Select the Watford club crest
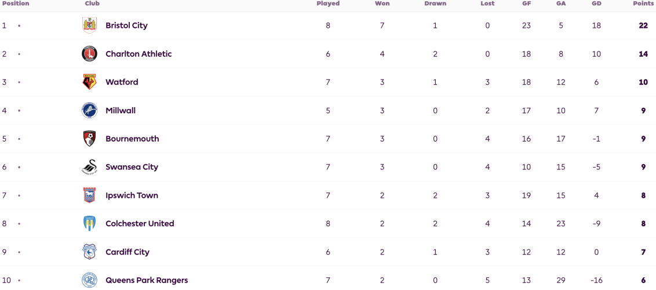The width and height of the screenshot is (656, 290). point(89,82)
